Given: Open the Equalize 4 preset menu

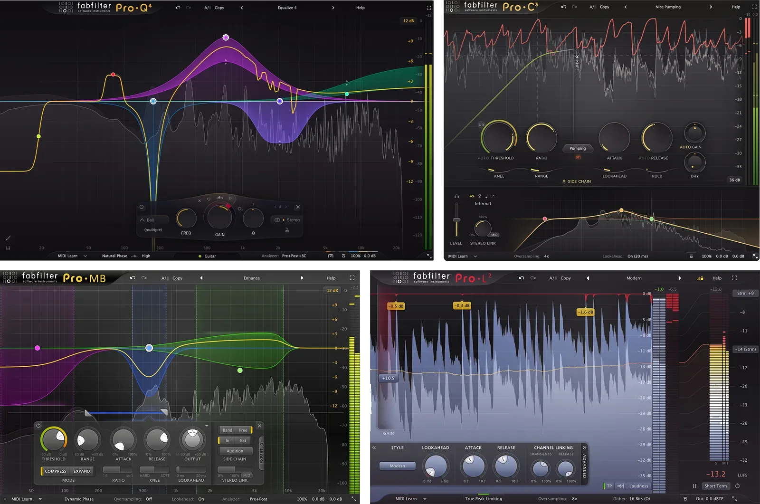Looking at the screenshot, I should click(x=287, y=8).
